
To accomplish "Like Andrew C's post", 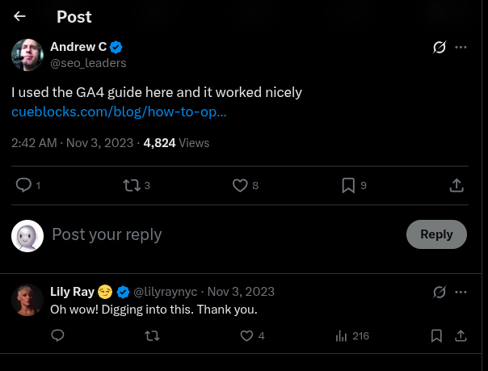I will pos(240,185).
